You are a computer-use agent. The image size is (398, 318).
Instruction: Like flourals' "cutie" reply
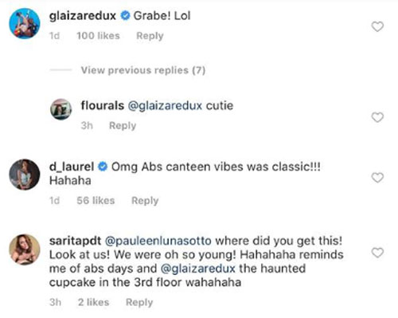tap(377, 117)
